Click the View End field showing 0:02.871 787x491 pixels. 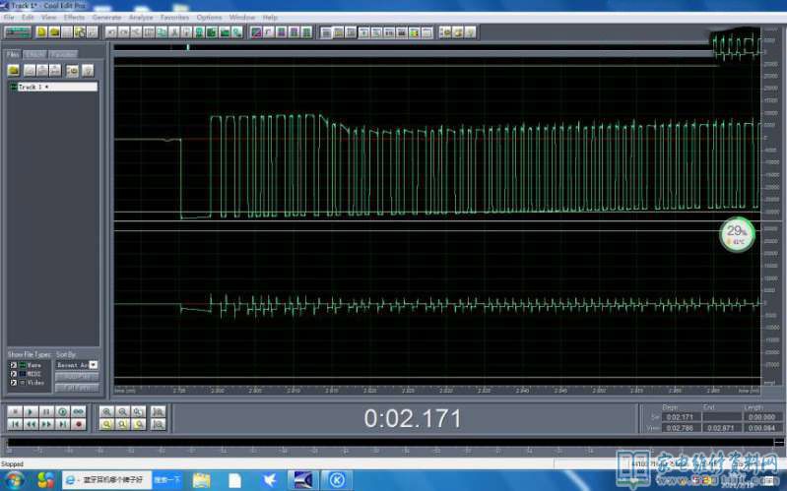721,428
